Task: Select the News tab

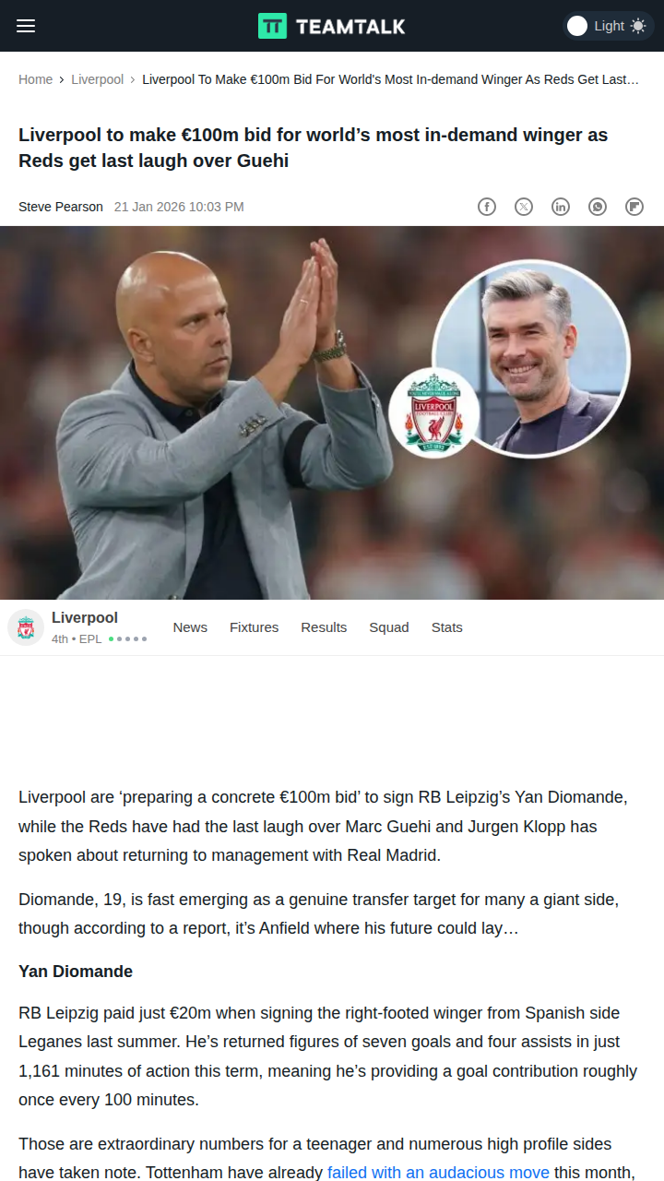Action: (x=190, y=627)
